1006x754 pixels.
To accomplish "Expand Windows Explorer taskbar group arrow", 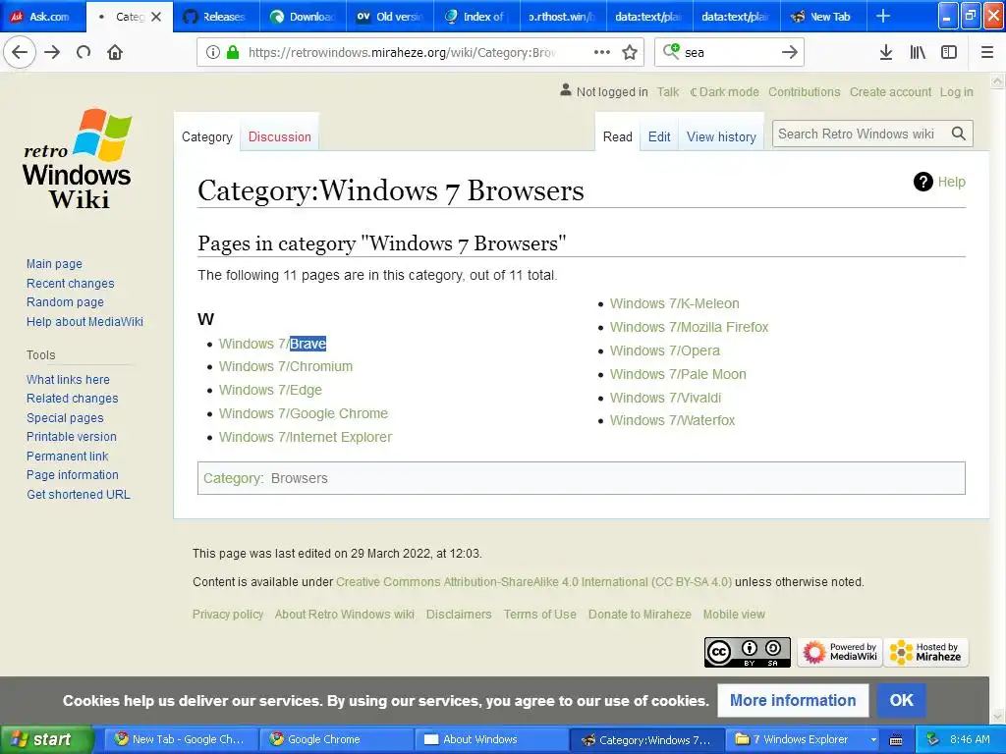I will coord(873,740).
